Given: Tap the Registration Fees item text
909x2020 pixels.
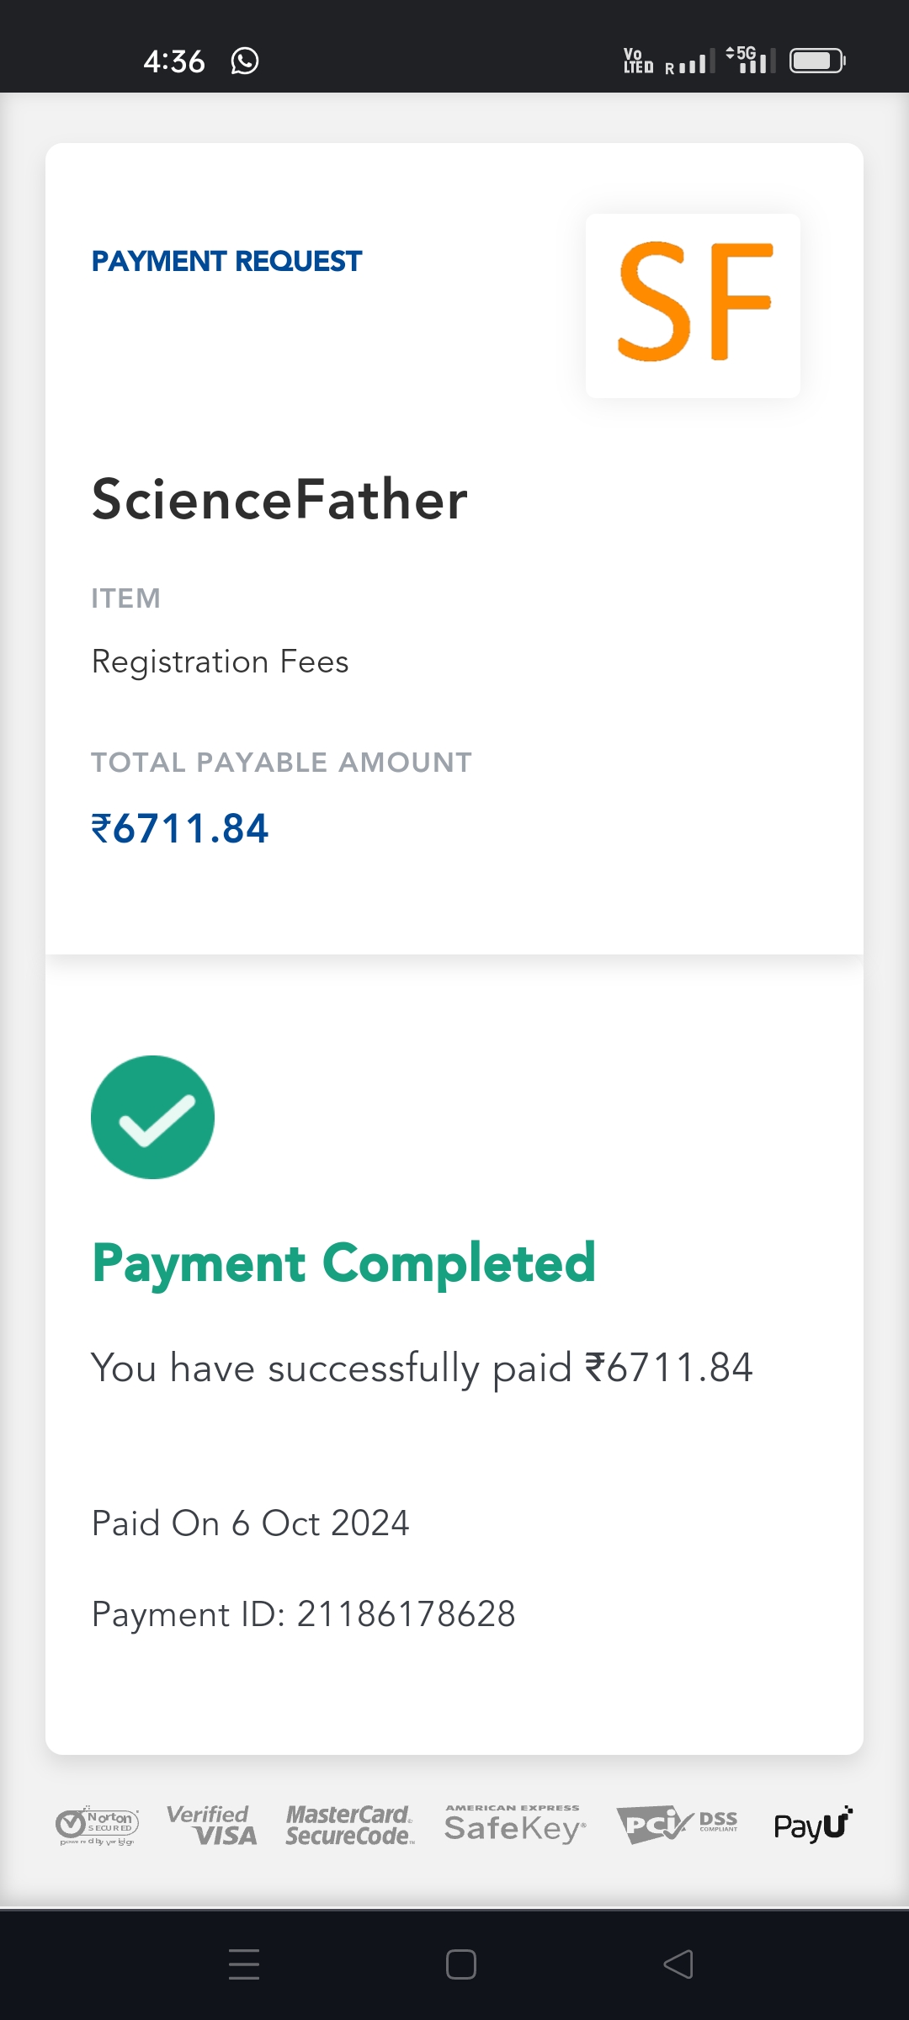Looking at the screenshot, I should click(220, 662).
